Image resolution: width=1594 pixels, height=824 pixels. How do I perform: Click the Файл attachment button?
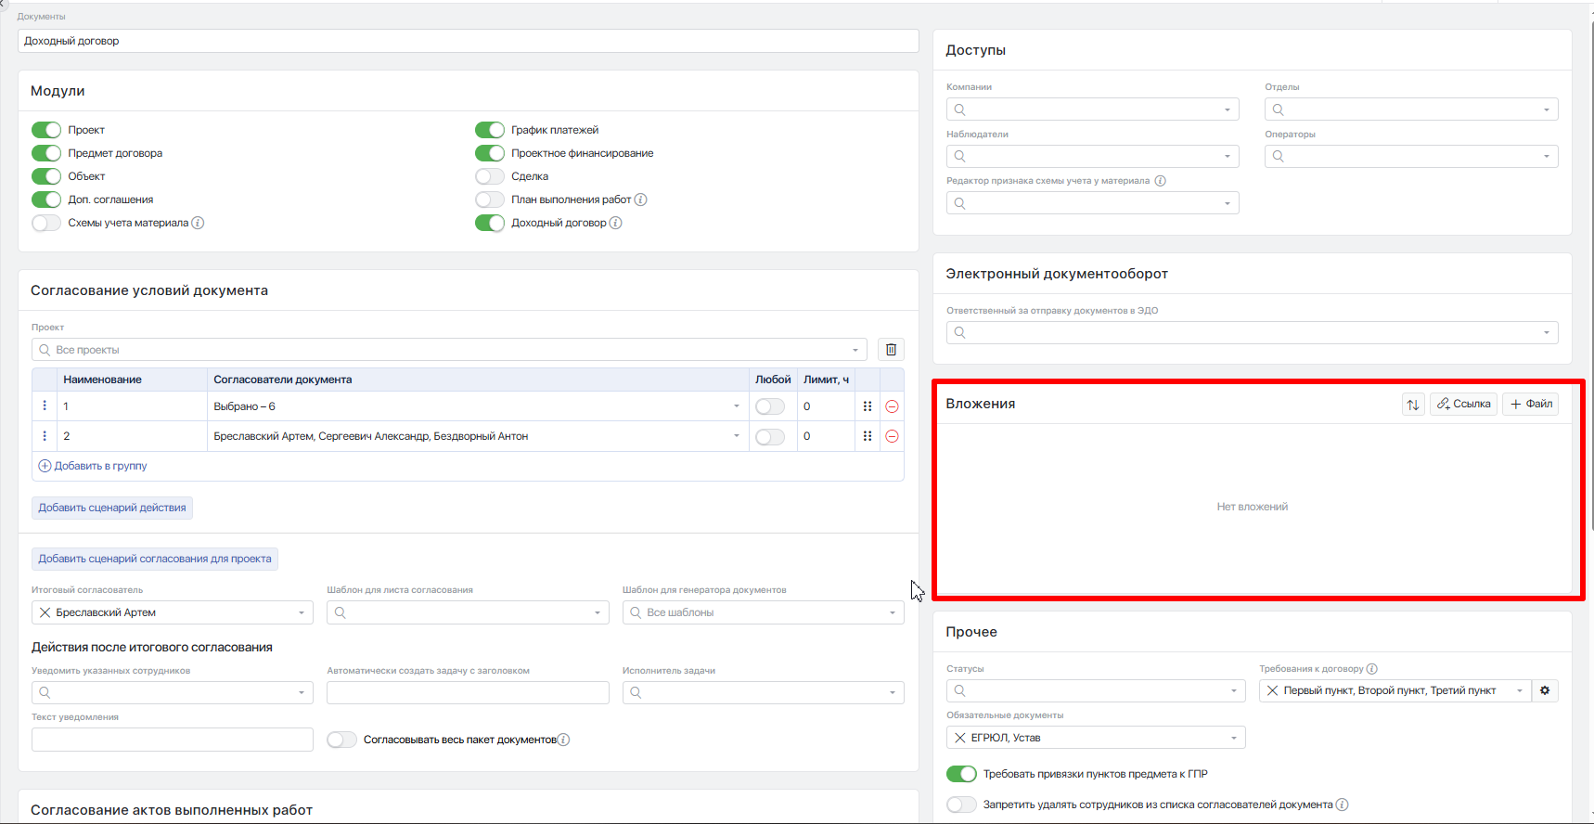point(1531,404)
